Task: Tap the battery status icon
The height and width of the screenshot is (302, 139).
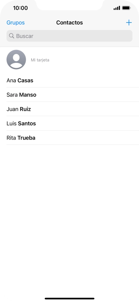Action: (126, 8)
